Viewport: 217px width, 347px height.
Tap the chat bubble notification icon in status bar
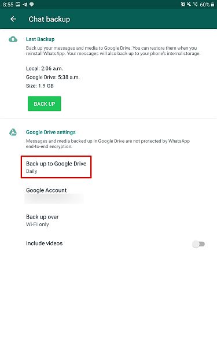pyautogui.click(x=32, y=5)
